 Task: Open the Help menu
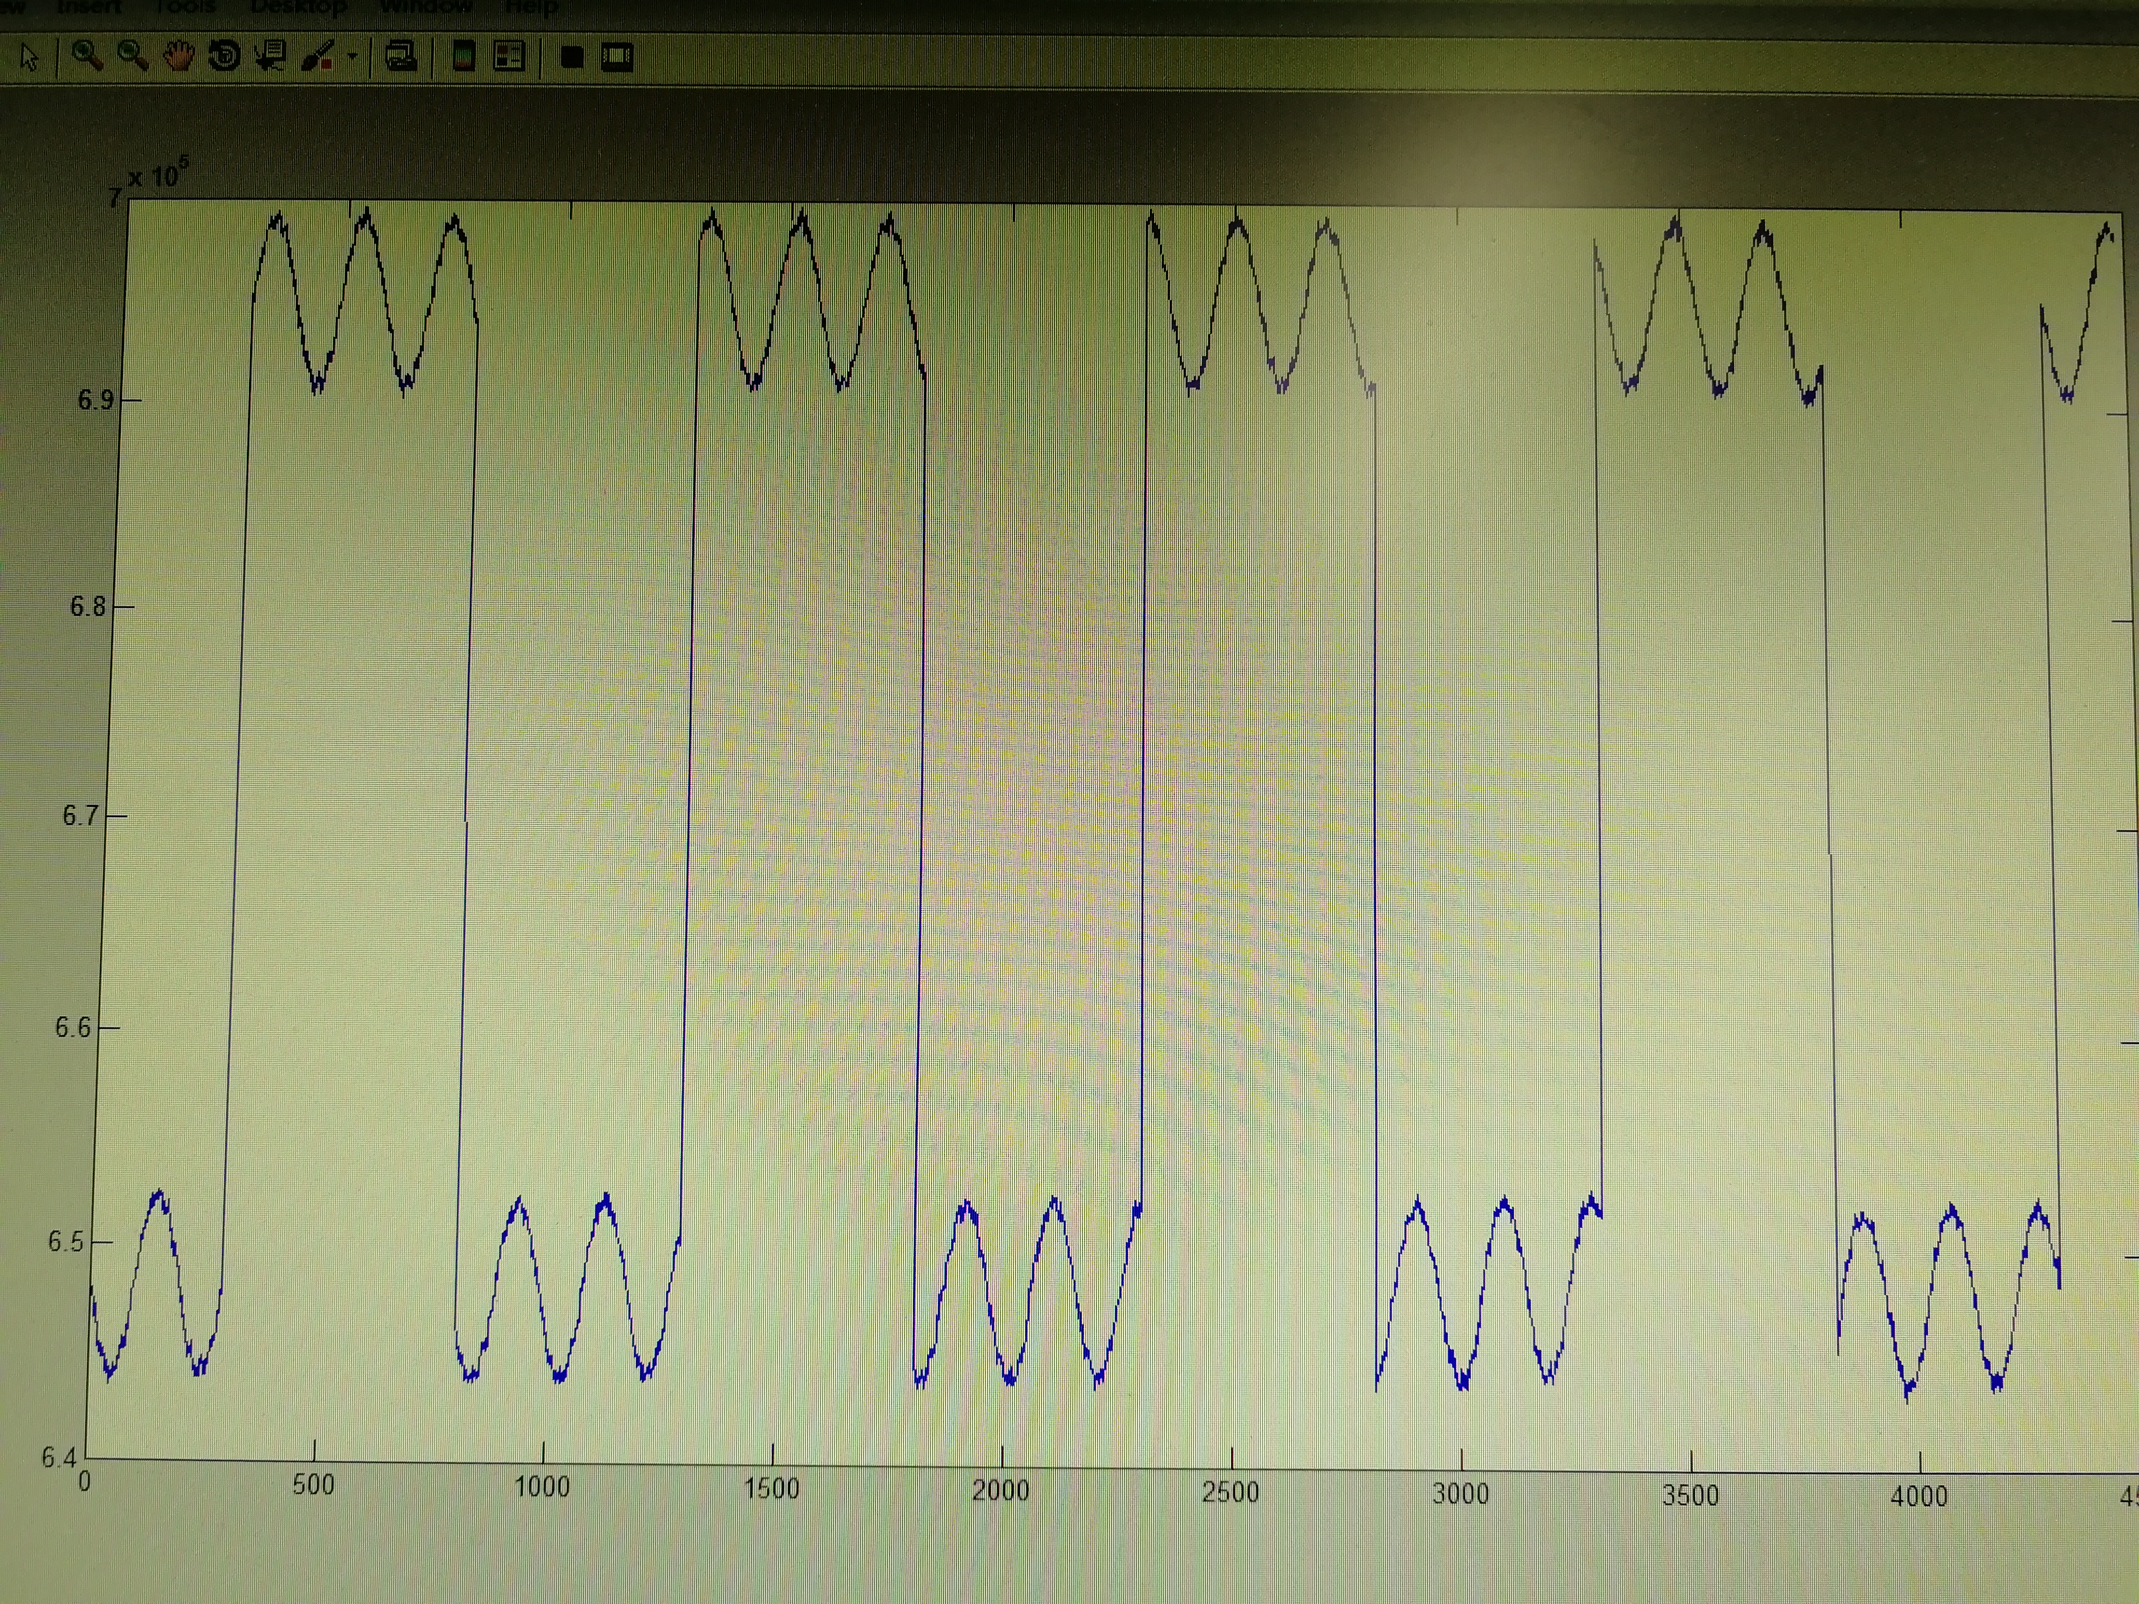coord(531,8)
